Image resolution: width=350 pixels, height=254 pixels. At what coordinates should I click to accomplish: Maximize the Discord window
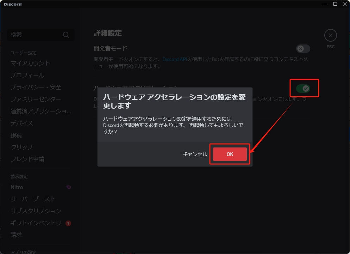click(x=335, y=4)
